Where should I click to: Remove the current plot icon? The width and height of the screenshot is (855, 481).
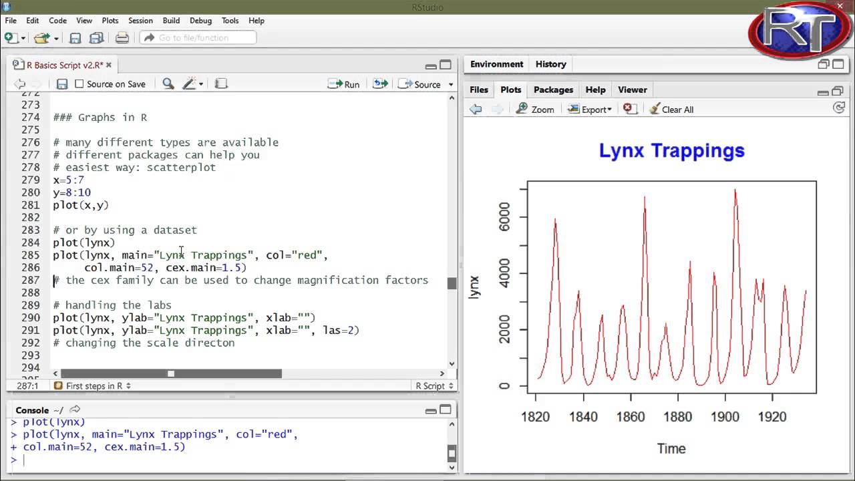pos(629,109)
